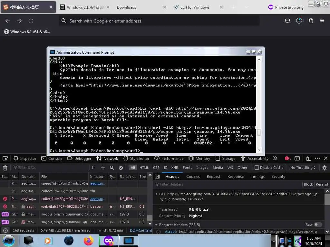Open the Firefox hamburger application menu

click(322, 21)
